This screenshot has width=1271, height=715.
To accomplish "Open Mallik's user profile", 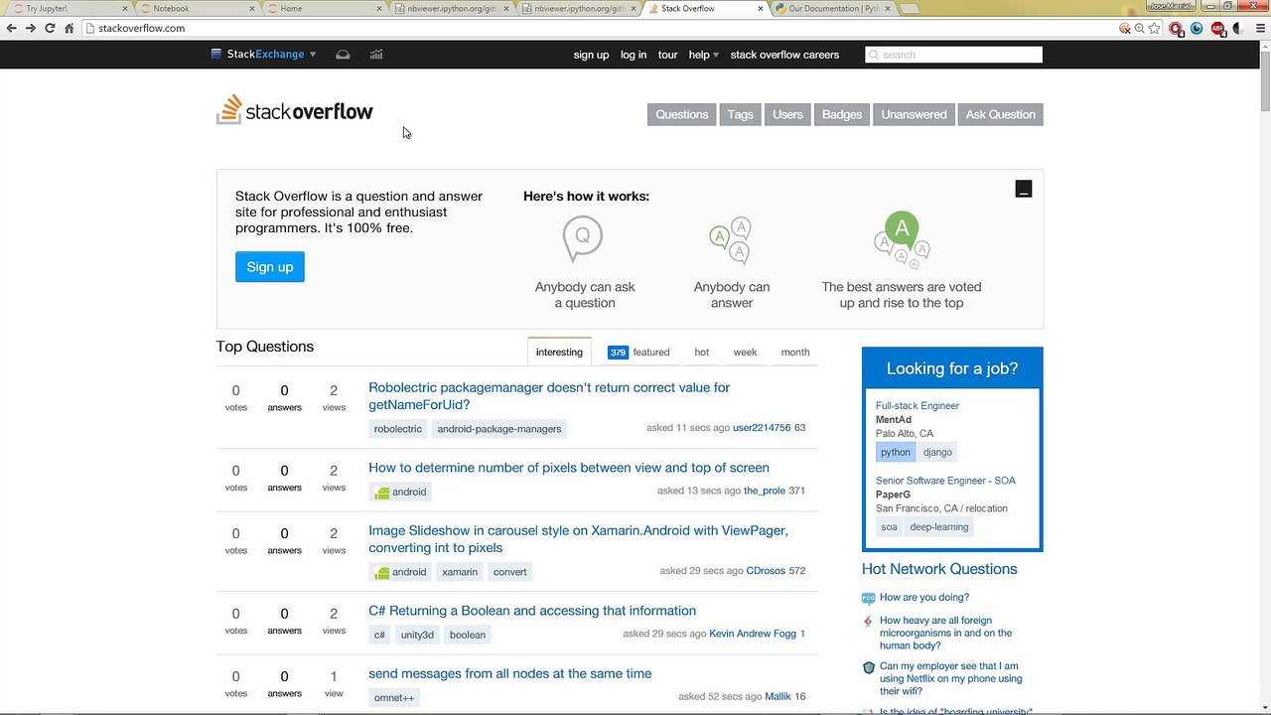I will [x=778, y=696].
